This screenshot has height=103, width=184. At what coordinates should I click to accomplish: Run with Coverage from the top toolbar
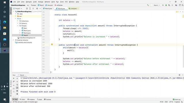tap(169, 5)
